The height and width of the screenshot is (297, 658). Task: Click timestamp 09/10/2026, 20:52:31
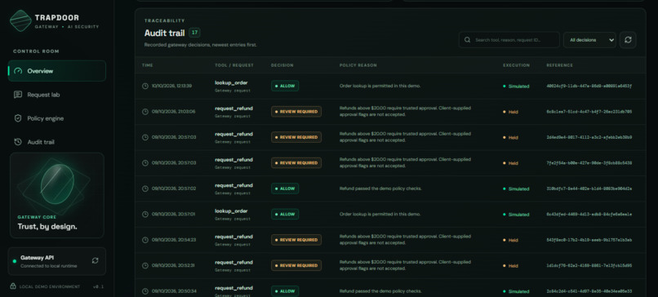click(x=173, y=265)
